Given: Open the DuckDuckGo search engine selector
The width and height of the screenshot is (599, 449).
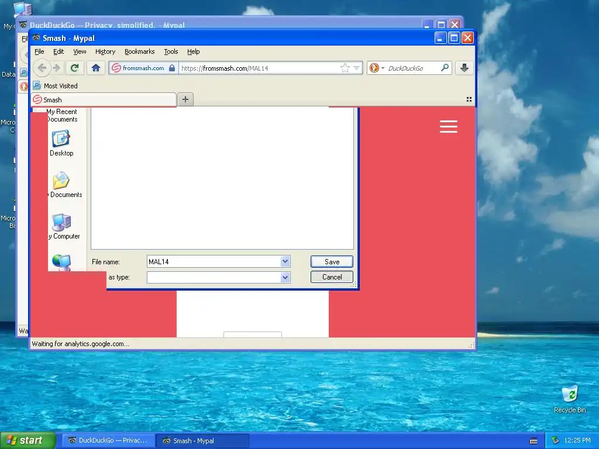Looking at the screenshot, I should (377, 68).
